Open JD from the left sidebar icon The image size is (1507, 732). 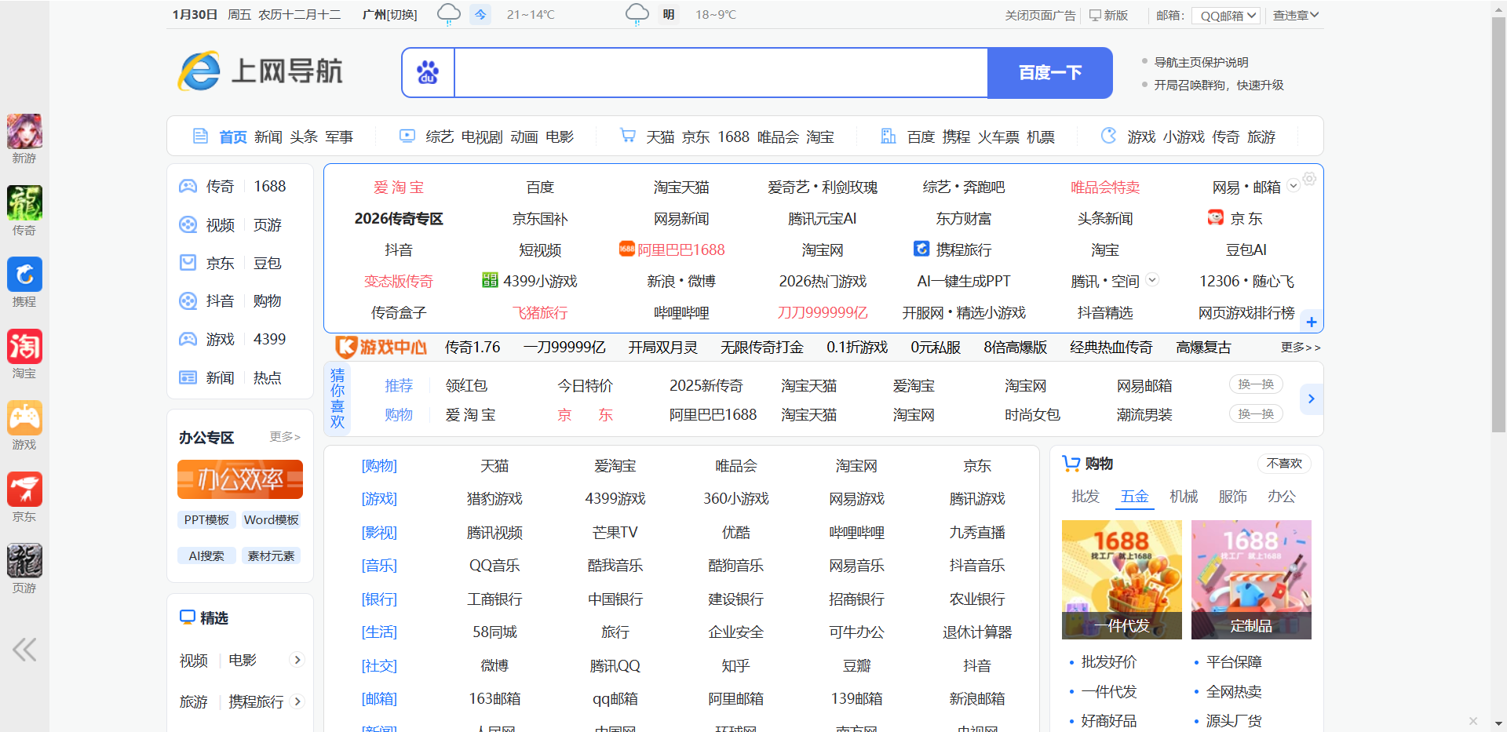coord(24,487)
